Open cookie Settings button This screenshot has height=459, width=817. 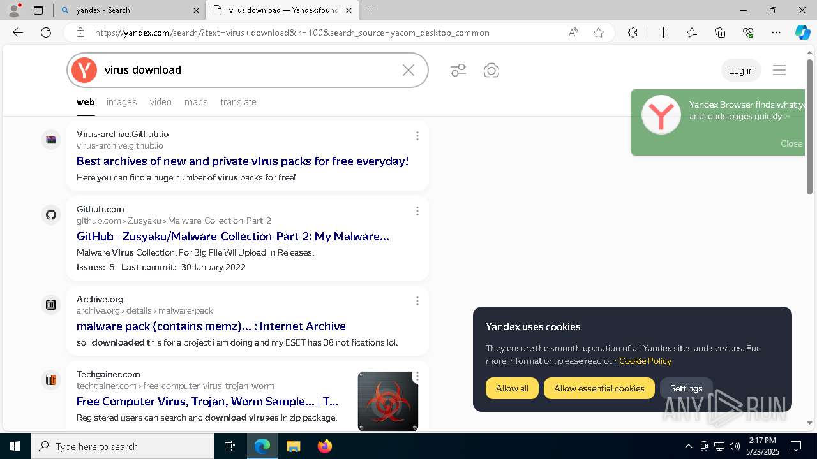(x=686, y=388)
